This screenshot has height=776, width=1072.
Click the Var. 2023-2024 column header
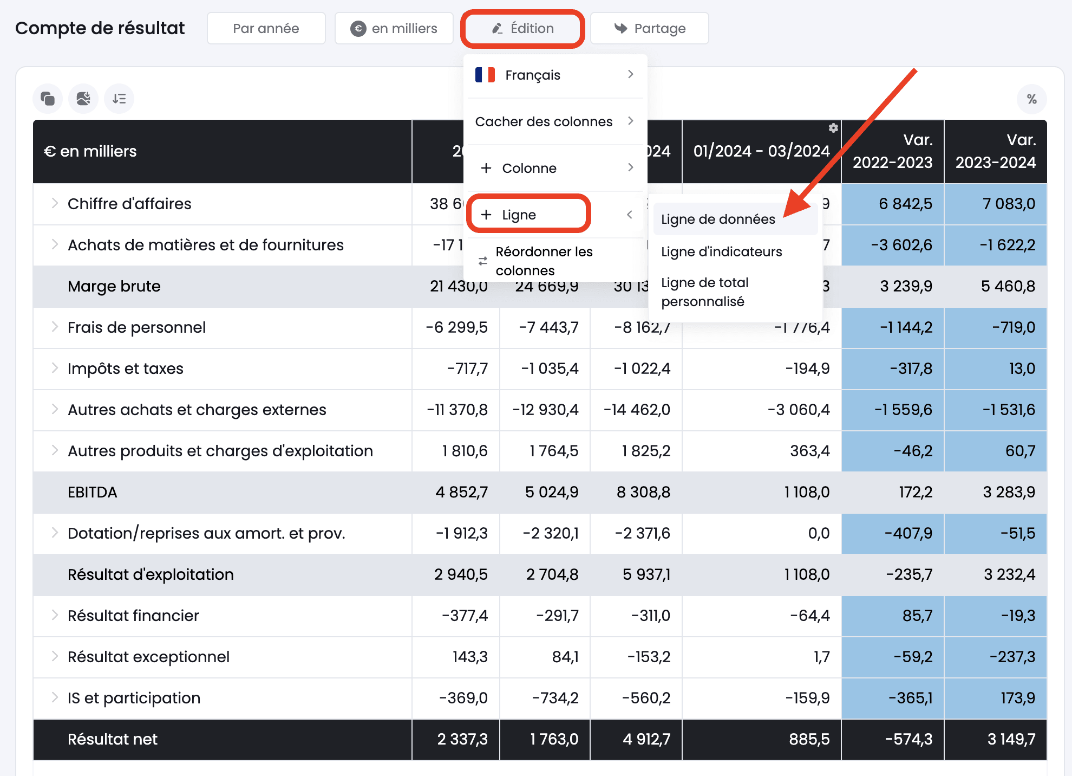point(996,151)
